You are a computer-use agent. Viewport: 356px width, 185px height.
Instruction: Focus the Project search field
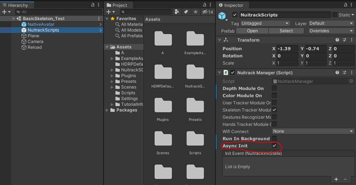(146, 12)
